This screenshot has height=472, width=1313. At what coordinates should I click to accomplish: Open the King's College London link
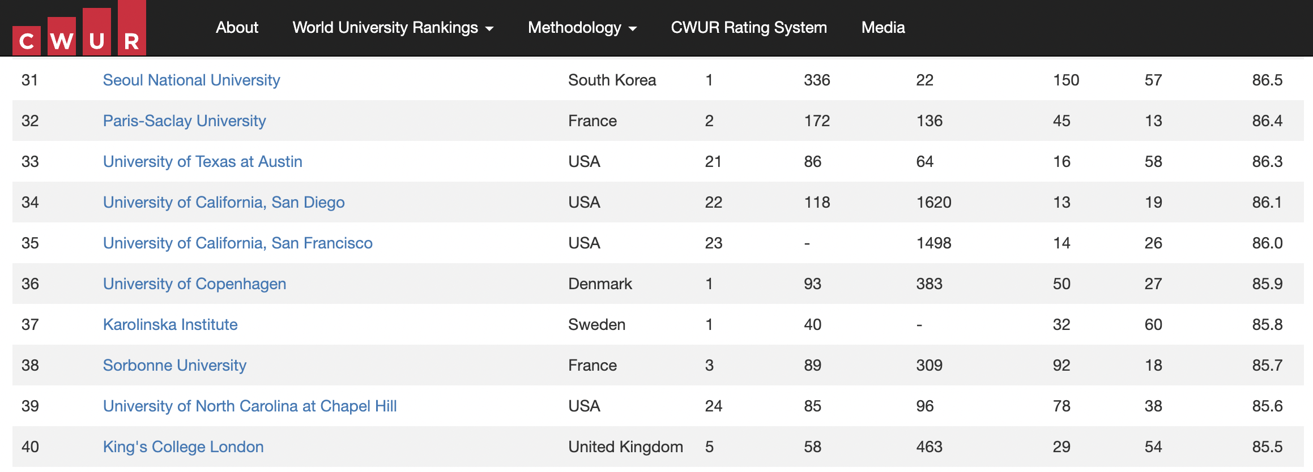tap(183, 447)
